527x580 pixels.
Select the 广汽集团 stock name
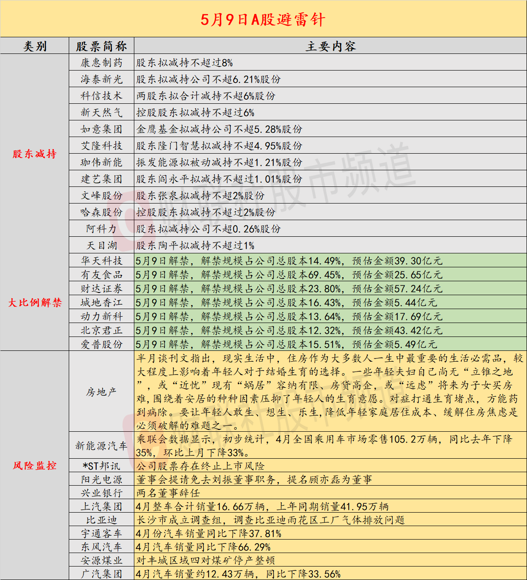(102, 574)
